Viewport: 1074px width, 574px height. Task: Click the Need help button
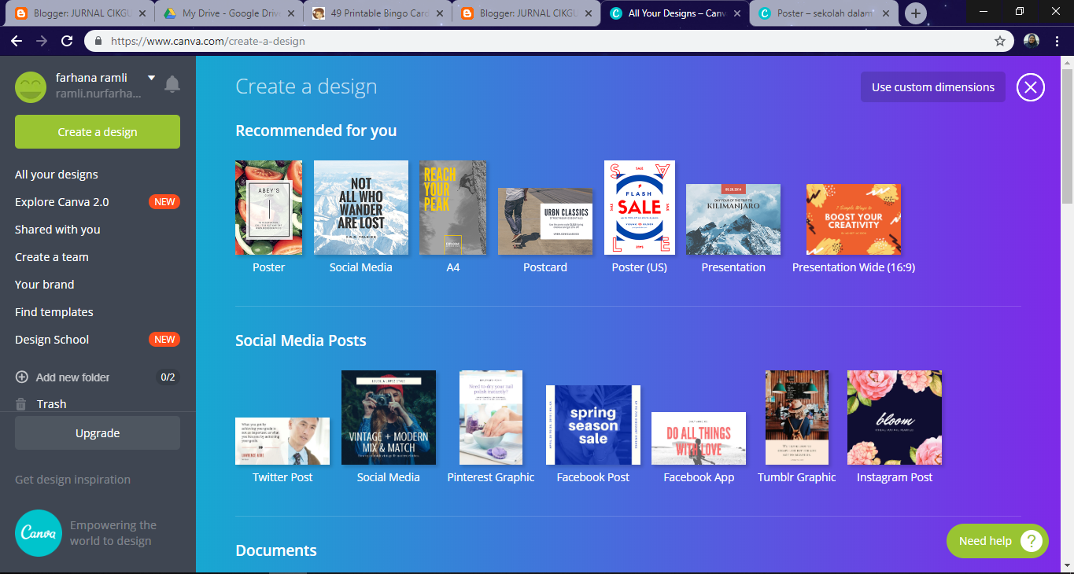(x=998, y=541)
